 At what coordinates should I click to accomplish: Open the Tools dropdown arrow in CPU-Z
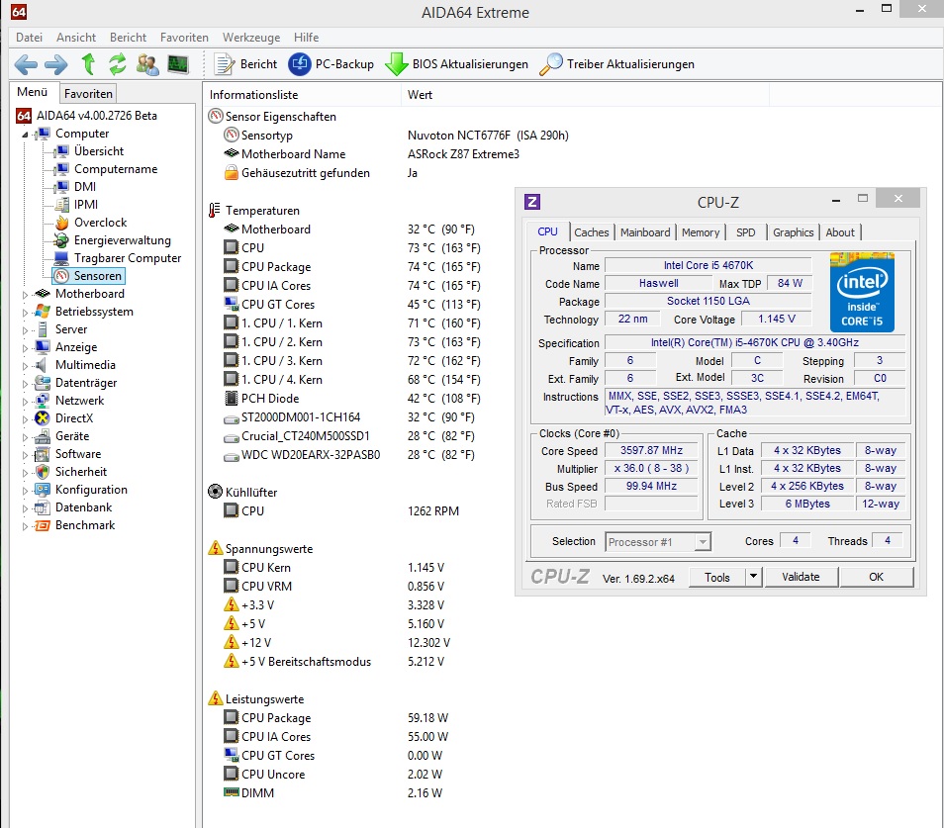[x=753, y=577]
